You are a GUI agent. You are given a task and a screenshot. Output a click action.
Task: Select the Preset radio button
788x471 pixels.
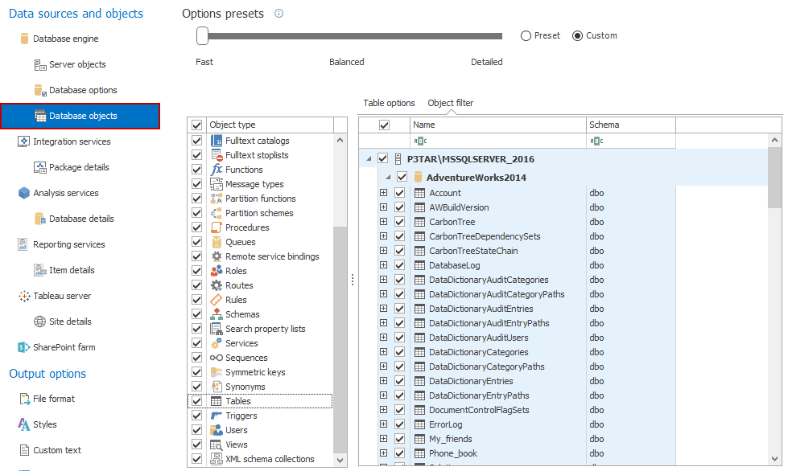click(x=526, y=35)
